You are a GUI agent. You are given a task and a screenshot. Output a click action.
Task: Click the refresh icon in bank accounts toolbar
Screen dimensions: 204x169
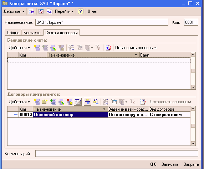click(x=108, y=48)
